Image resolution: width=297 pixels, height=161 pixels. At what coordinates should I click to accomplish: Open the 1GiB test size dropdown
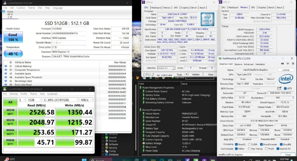tap(34, 100)
